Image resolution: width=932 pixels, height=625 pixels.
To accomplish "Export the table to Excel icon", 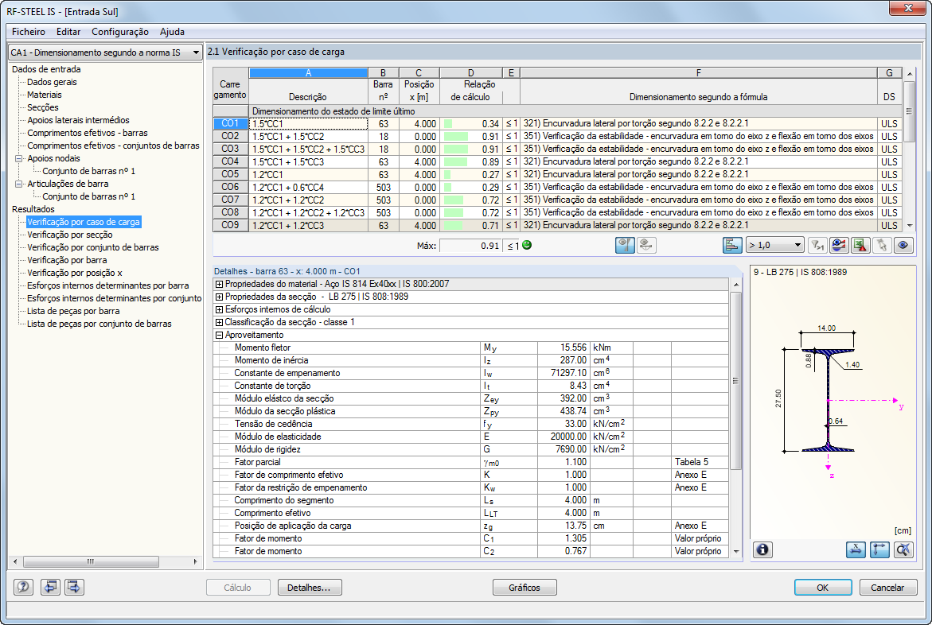I will pos(860,246).
